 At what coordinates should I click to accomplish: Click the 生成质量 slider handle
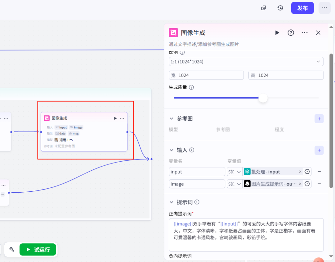[x=263, y=98]
